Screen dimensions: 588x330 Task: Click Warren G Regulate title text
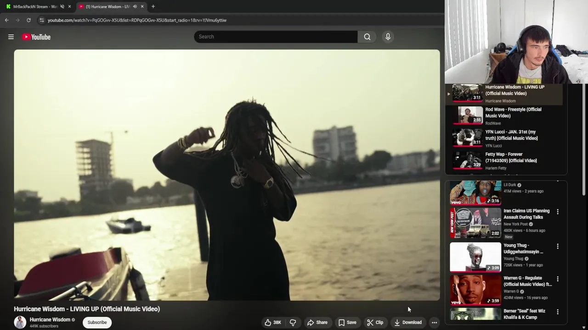[527, 281]
